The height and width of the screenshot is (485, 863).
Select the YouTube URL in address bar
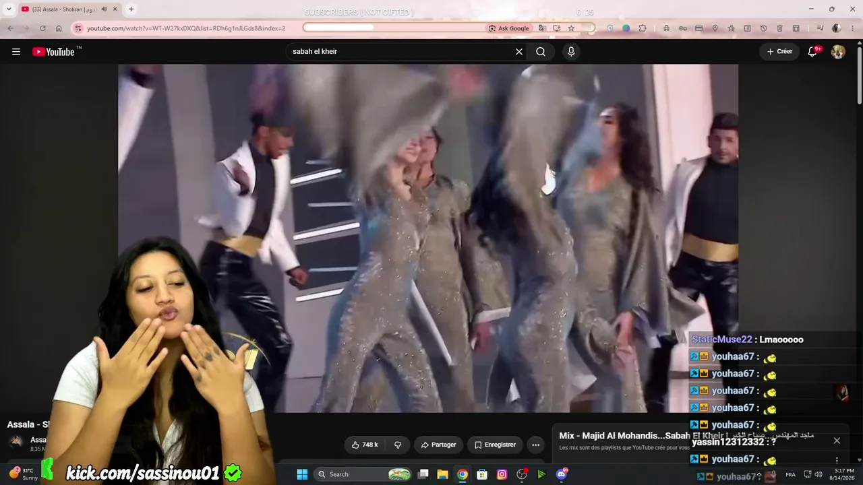[x=186, y=28]
